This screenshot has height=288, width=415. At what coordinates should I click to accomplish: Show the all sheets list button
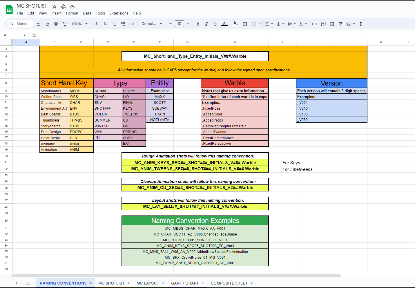coord(28,283)
